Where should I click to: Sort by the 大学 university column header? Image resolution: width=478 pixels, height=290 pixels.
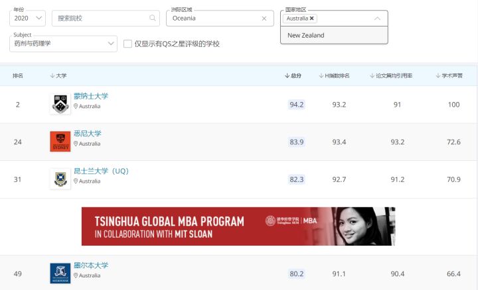pyautogui.click(x=58, y=75)
